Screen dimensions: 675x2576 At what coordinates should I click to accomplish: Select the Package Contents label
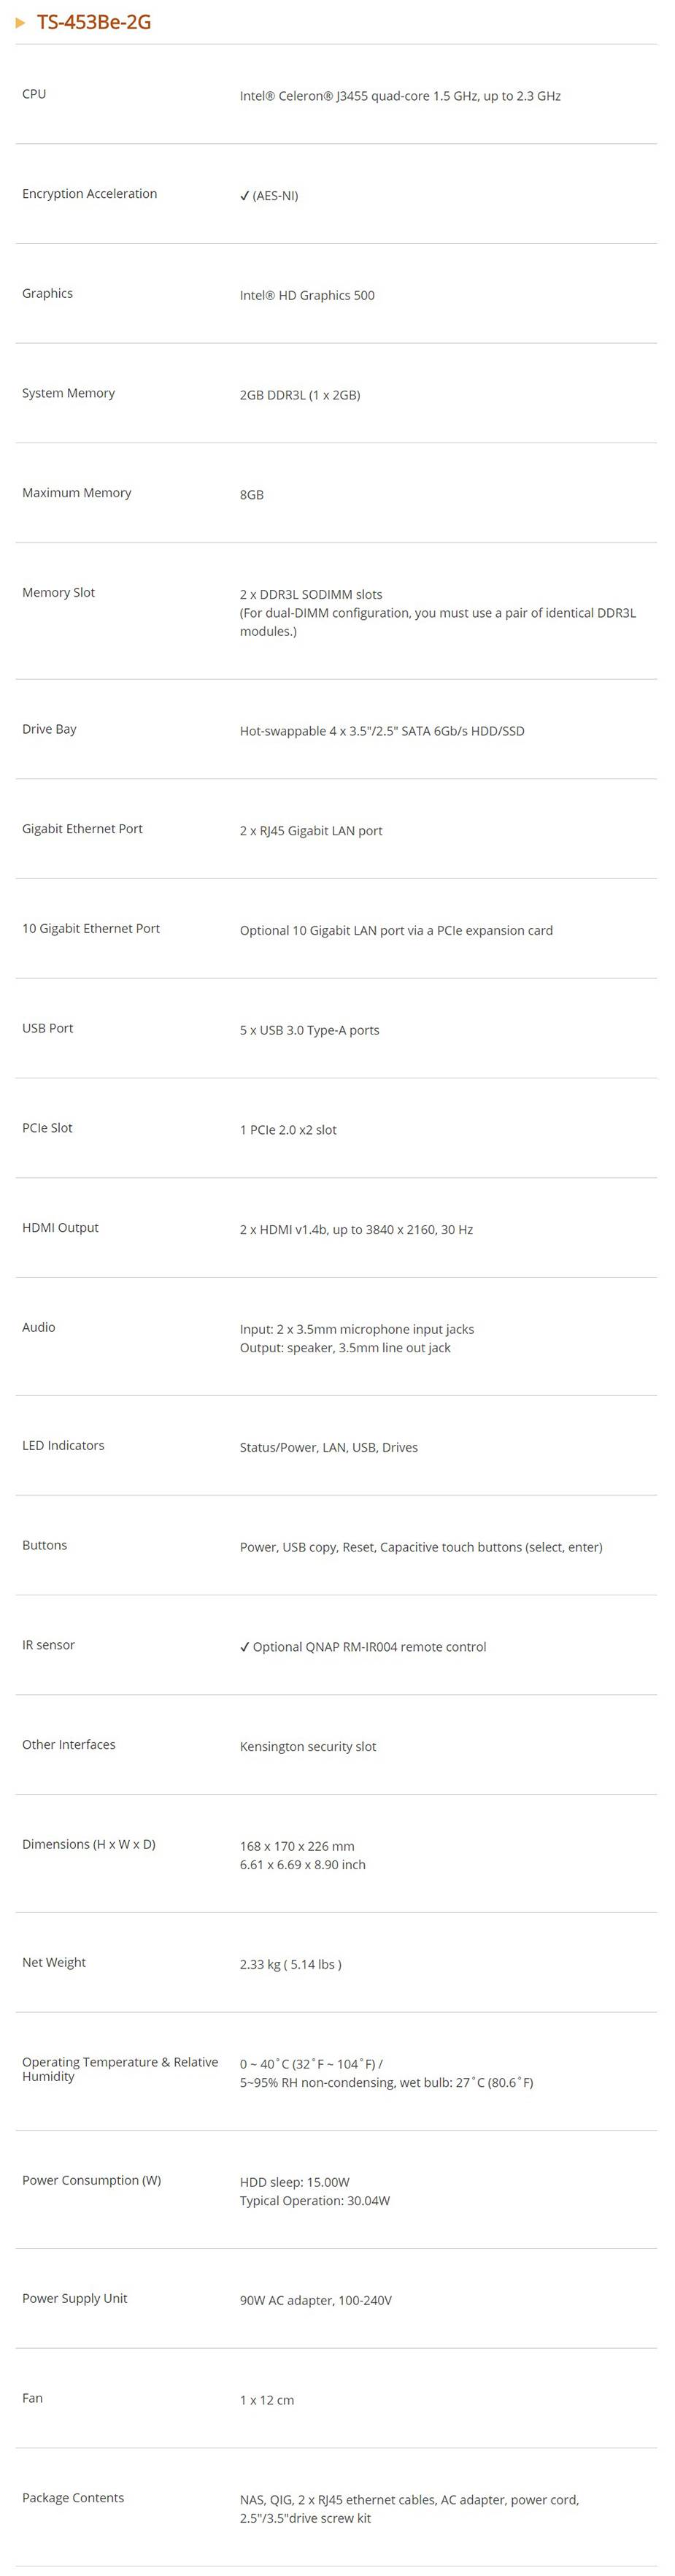[73, 2498]
